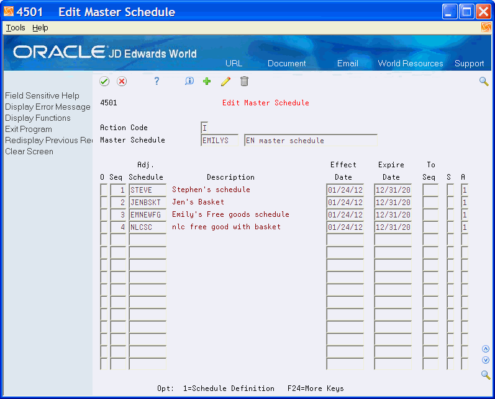Click the Seq field containing 1
The height and width of the screenshot is (399, 495).
click(118, 190)
